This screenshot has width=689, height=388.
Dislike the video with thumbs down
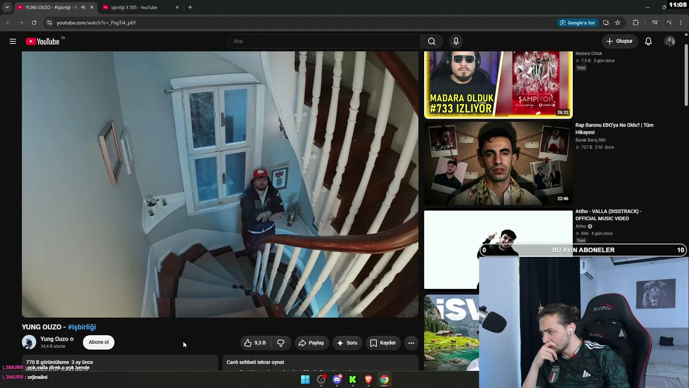coord(280,343)
